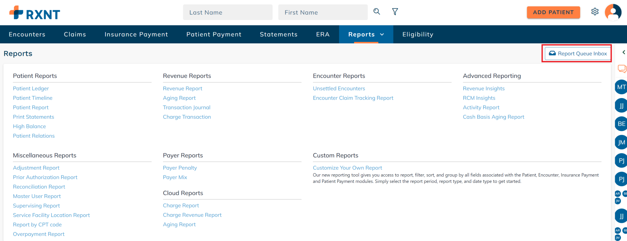The image size is (627, 241).
Task: Click the user profile avatar
Action: pyautogui.click(x=613, y=12)
